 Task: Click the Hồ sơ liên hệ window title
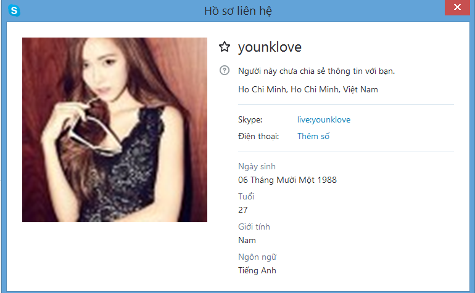pyautogui.click(x=238, y=11)
